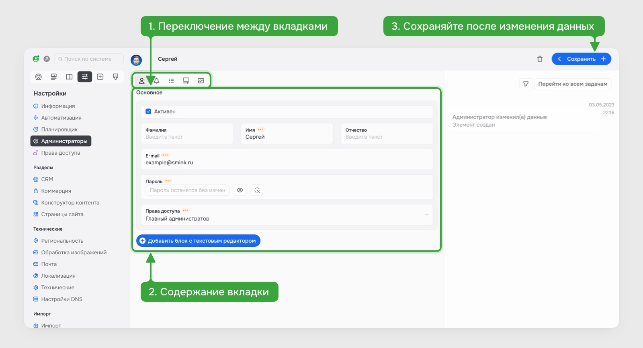Toggle the Активен checkbox
Screen dimensions: 643x348
pos(148,111)
